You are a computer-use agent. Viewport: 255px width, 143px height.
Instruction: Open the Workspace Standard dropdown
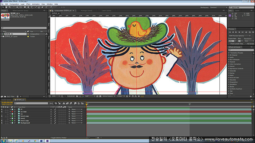coord(218,8)
